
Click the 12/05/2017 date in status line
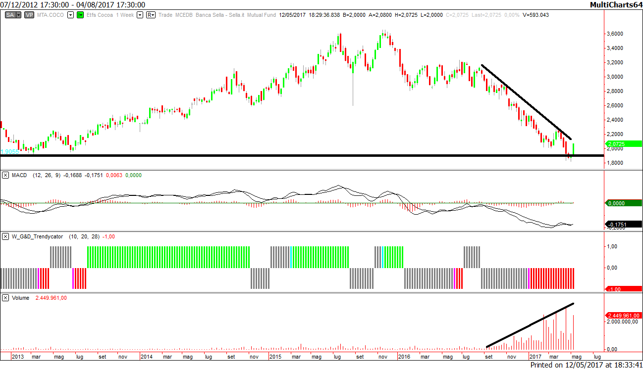(292, 15)
